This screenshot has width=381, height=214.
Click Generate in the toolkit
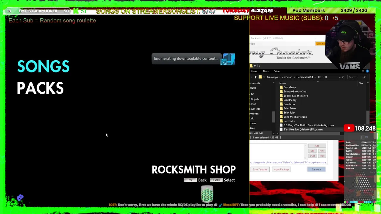(316, 169)
